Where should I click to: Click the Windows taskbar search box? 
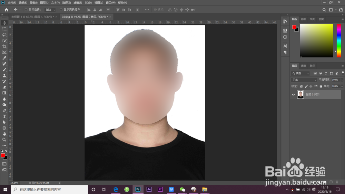coord(49,190)
